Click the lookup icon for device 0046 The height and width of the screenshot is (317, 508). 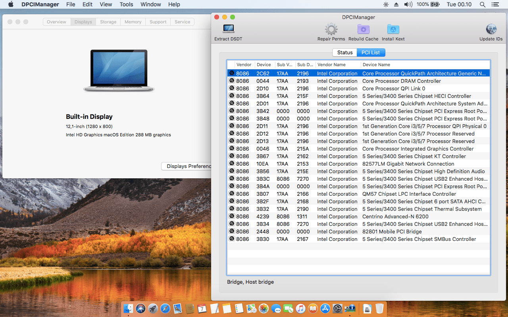coord(232,148)
